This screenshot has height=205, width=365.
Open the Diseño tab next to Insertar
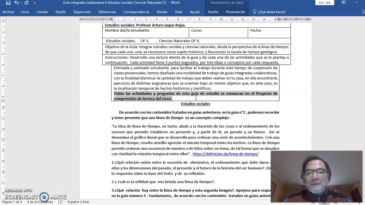point(61,12)
